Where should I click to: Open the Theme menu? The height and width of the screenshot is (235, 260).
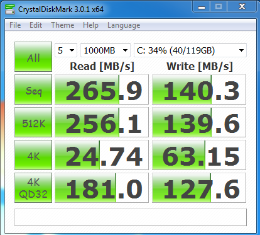(63, 25)
